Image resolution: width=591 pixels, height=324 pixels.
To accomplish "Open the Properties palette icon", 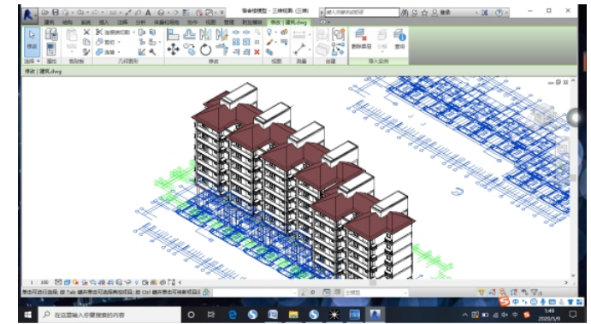I will tap(51, 50).
